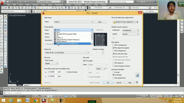
Task: Choose DWF6 ePlot.pc3 from the printer list
Action: click(x=62, y=41)
